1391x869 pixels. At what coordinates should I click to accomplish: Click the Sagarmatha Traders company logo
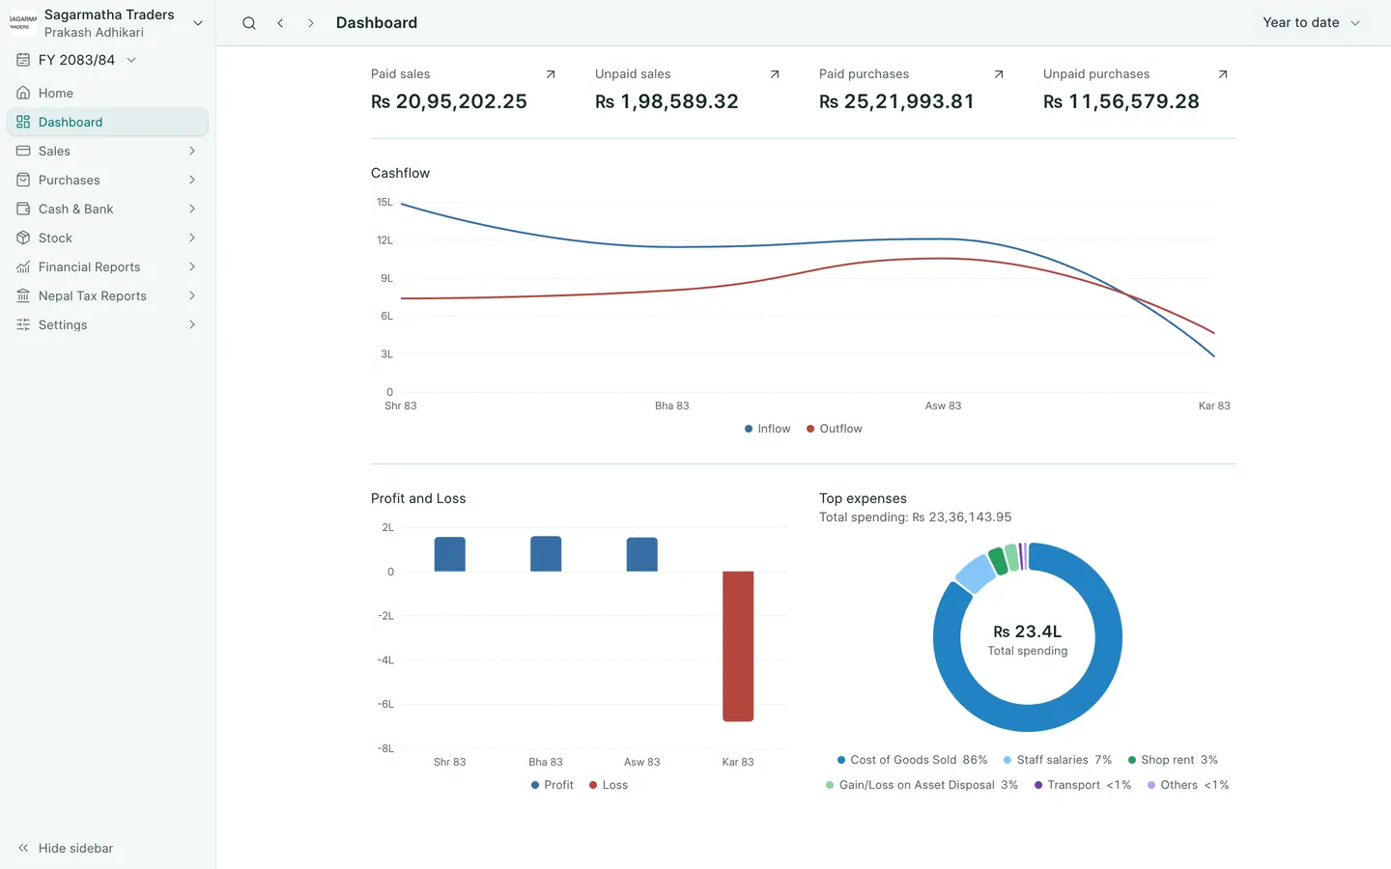point(23,23)
